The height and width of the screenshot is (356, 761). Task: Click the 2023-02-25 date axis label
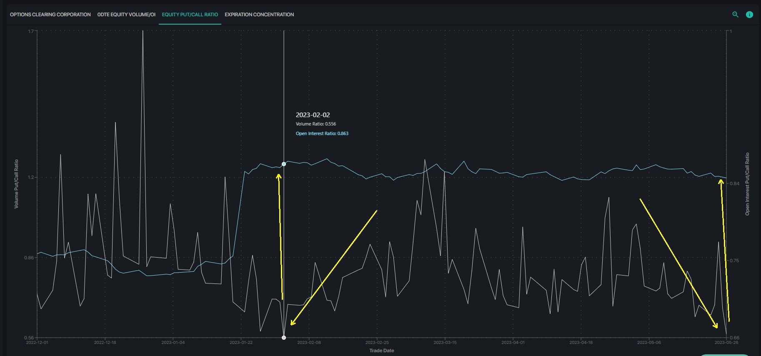tap(377, 343)
